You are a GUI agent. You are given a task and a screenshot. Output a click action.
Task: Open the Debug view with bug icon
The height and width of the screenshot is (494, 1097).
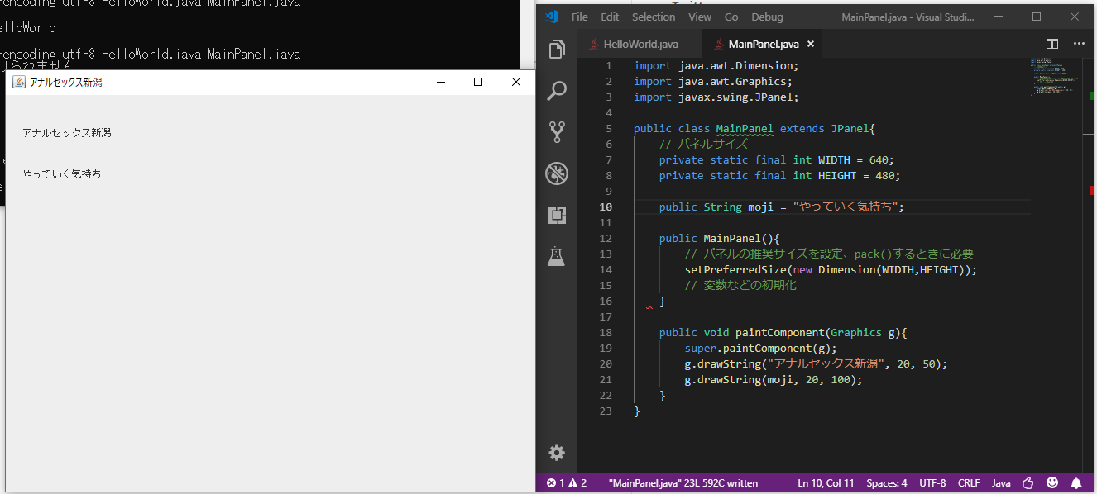tap(557, 173)
